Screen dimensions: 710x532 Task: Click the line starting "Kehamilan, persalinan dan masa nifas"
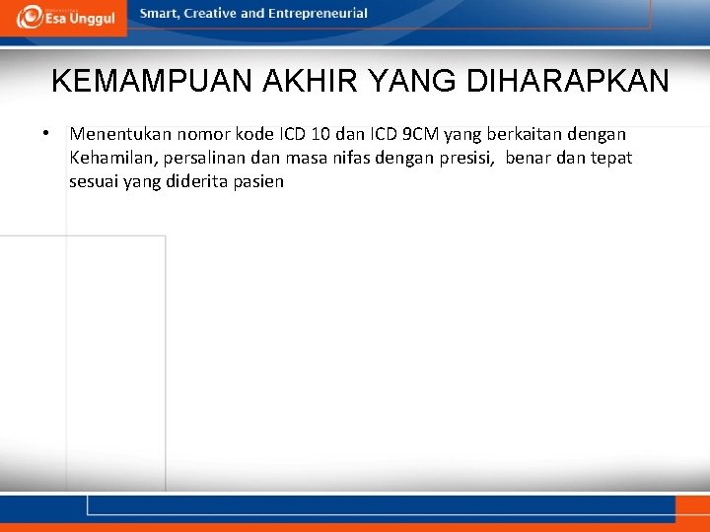[x=350, y=158]
